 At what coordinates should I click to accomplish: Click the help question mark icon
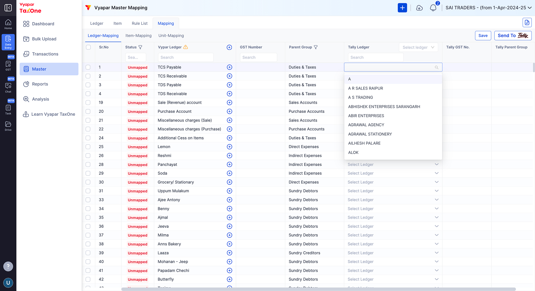click(8, 266)
